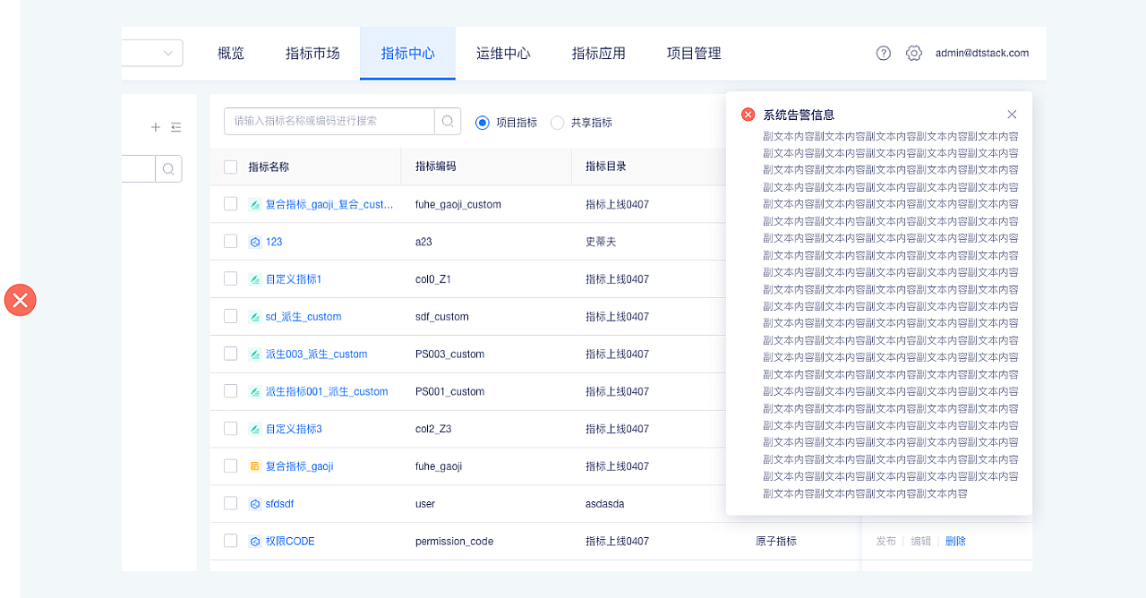Open the 权限CODE indicator link
Image resolution: width=1146 pixels, height=598 pixels.
tap(290, 542)
